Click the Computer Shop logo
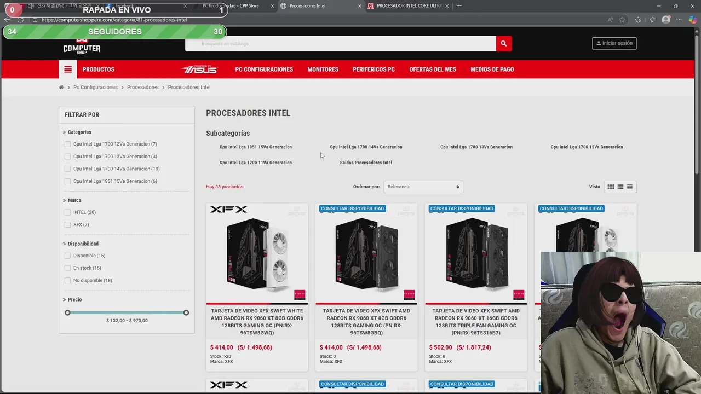701x394 pixels. 82,46
